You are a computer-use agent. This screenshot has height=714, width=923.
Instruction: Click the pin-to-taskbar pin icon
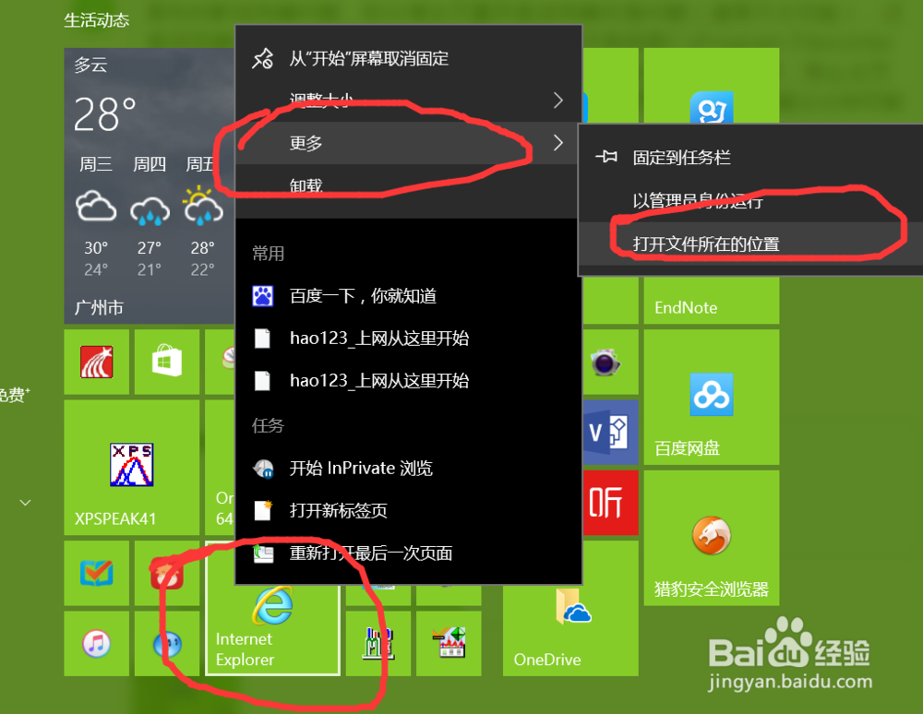click(606, 157)
